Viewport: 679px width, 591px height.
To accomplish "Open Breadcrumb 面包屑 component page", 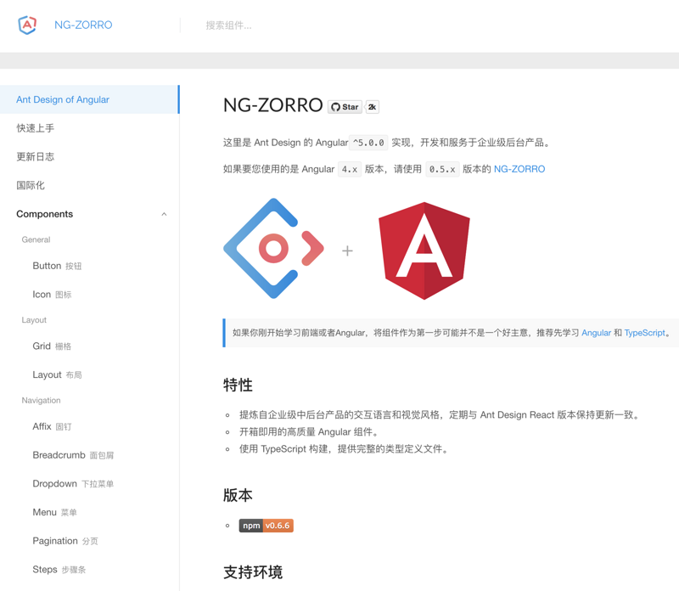I will [89, 455].
